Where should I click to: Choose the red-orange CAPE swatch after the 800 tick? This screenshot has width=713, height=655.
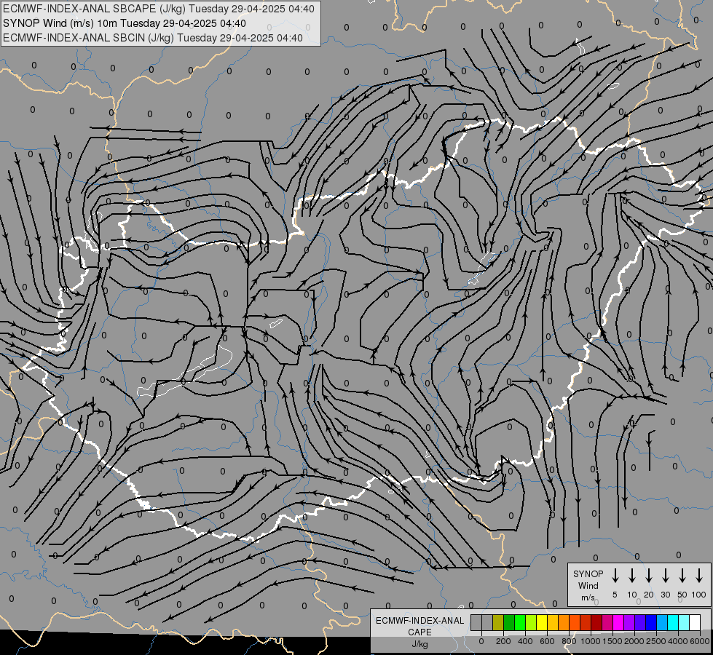coord(575,623)
